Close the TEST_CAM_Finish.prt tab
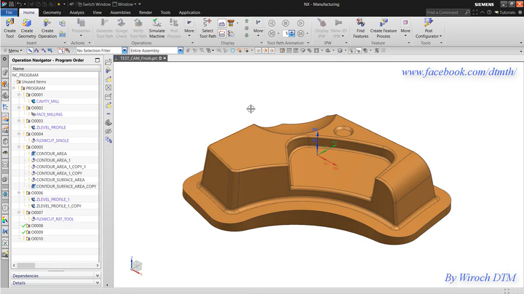 pos(165,58)
